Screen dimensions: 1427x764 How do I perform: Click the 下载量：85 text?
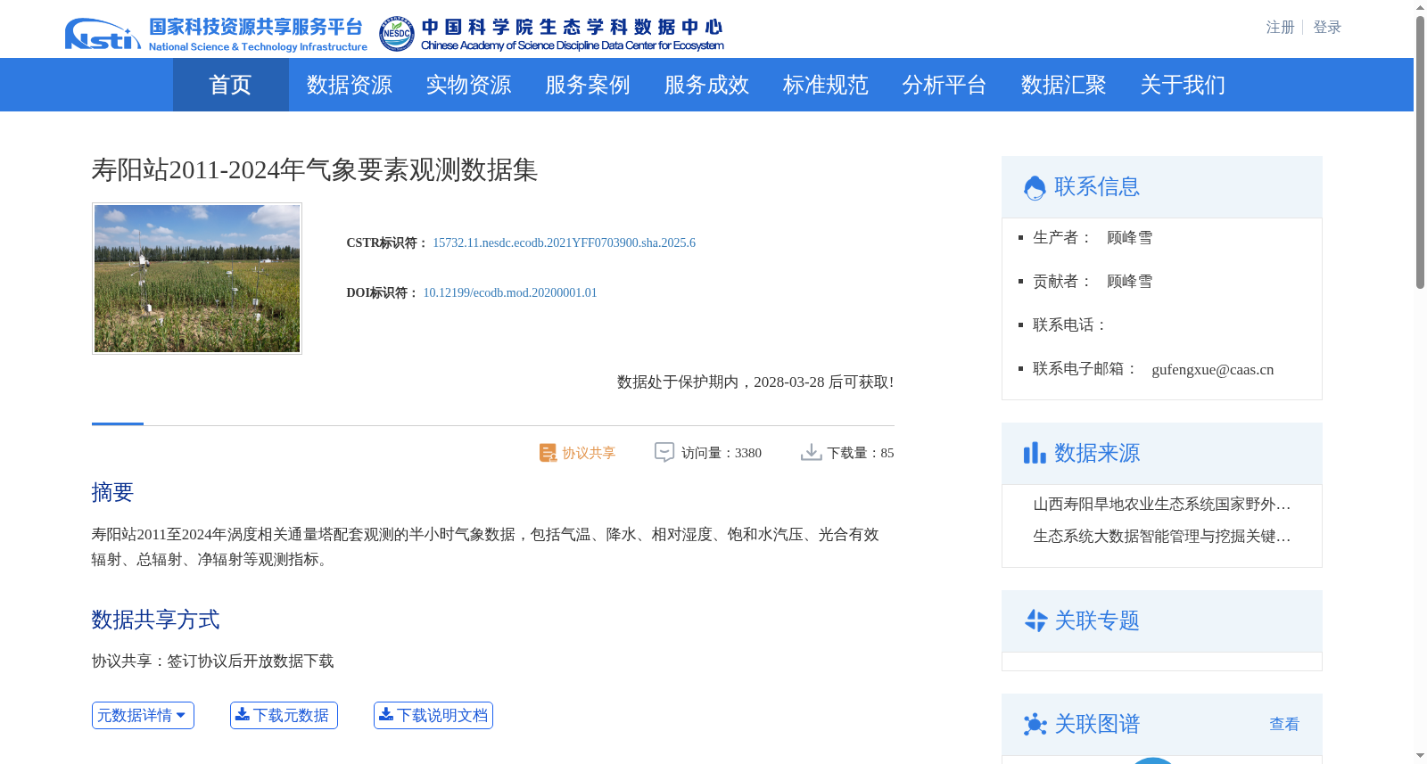(860, 453)
